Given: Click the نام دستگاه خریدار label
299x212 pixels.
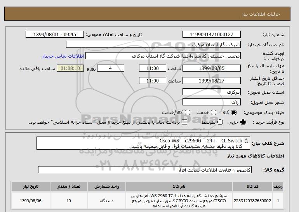Looking at the screenshot, I should point(266,45).
